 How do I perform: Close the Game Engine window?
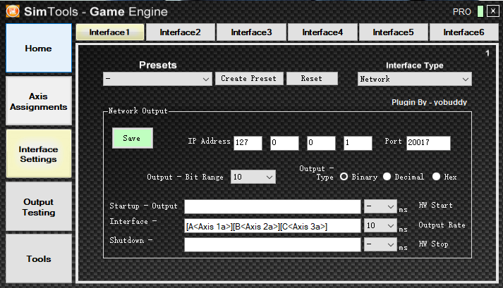coord(492,11)
